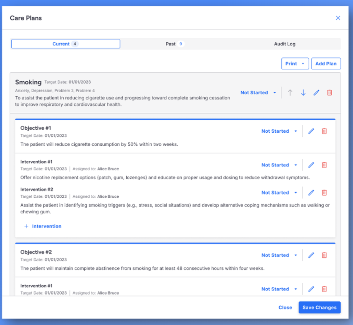Viewport: 353px width, 325px height.
Task: Click the Care Plans dialog title
Action: click(x=26, y=18)
